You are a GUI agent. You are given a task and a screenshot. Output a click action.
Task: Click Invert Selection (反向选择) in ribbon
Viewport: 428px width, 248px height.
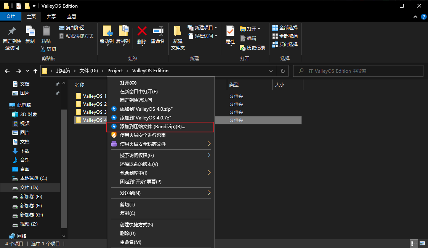point(285,45)
